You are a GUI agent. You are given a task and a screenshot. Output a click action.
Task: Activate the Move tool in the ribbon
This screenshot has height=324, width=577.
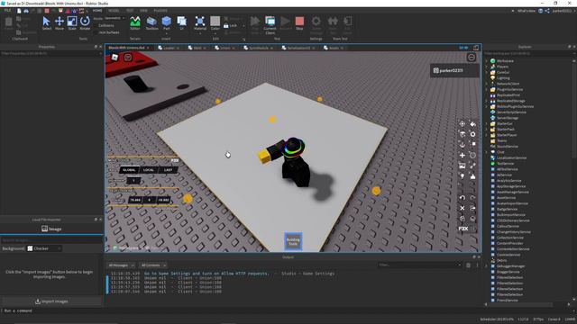(60, 23)
